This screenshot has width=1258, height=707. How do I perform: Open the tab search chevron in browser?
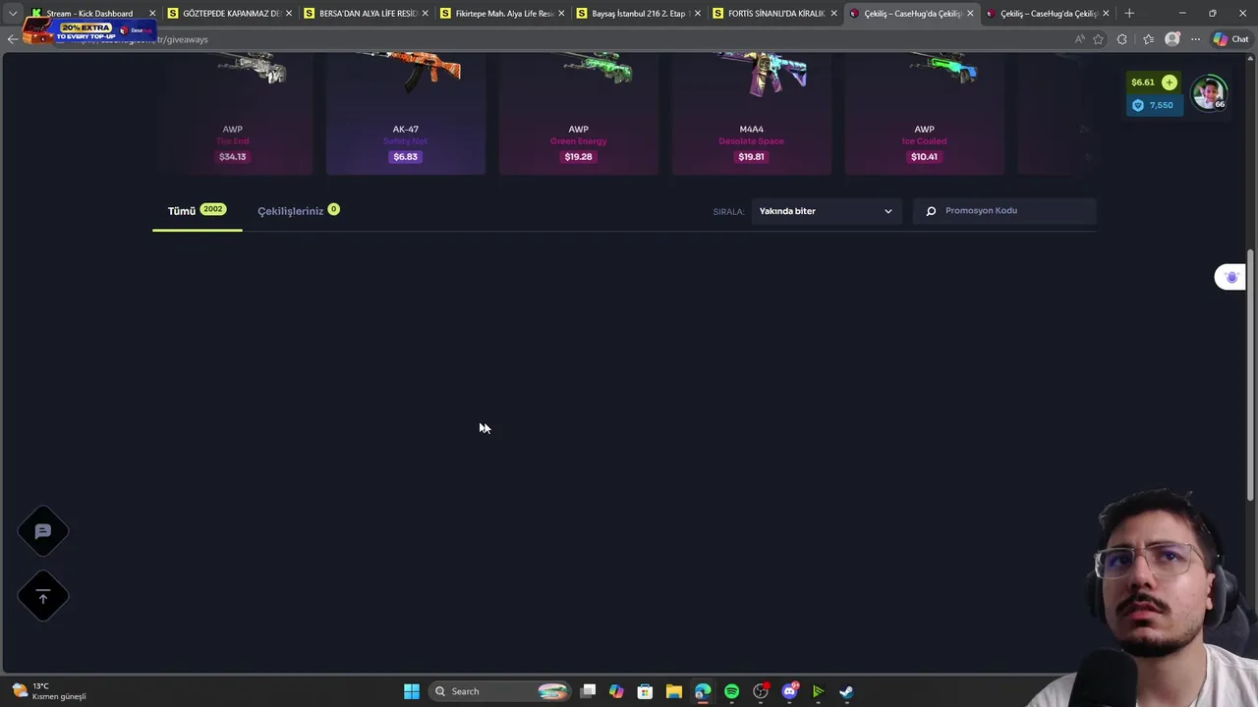(12, 14)
